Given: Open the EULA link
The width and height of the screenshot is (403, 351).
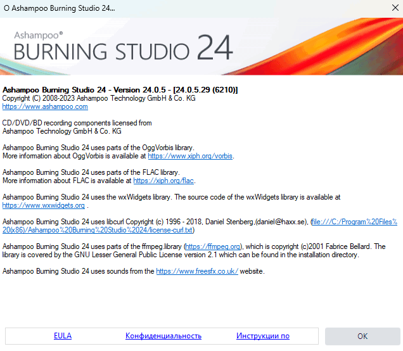Looking at the screenshot, I should [63, 336].
